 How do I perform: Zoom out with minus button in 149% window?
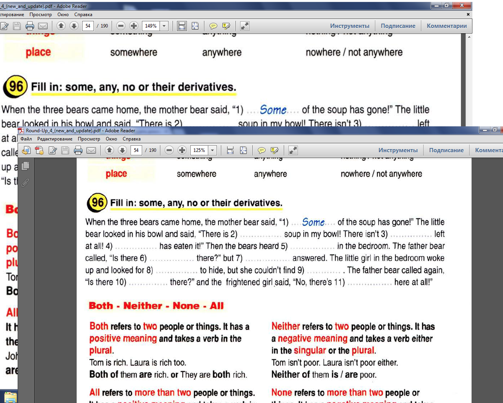[x=121, y=26]
